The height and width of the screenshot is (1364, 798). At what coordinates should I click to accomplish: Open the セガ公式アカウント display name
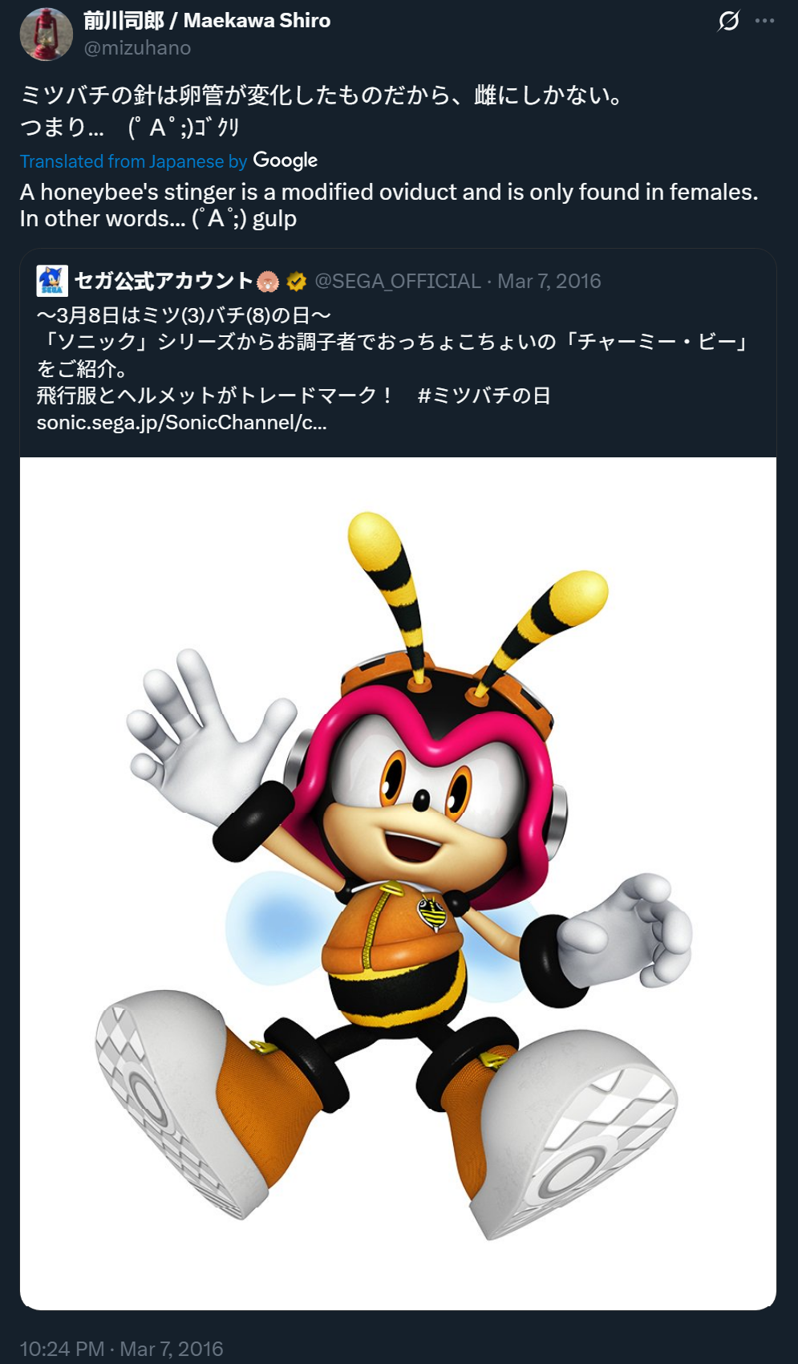(x=164, y=281)
